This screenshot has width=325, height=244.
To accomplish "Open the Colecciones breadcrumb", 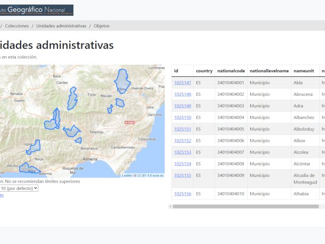I will coord(17,26).
